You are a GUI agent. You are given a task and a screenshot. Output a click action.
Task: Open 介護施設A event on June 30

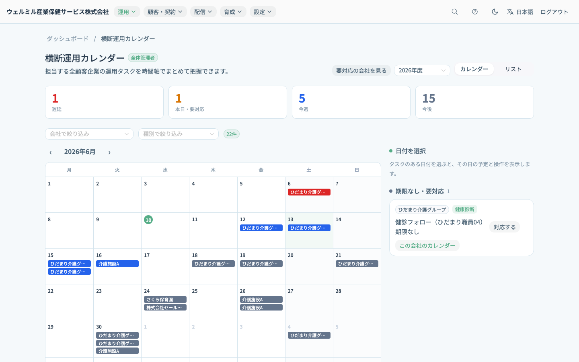(117, 351)
